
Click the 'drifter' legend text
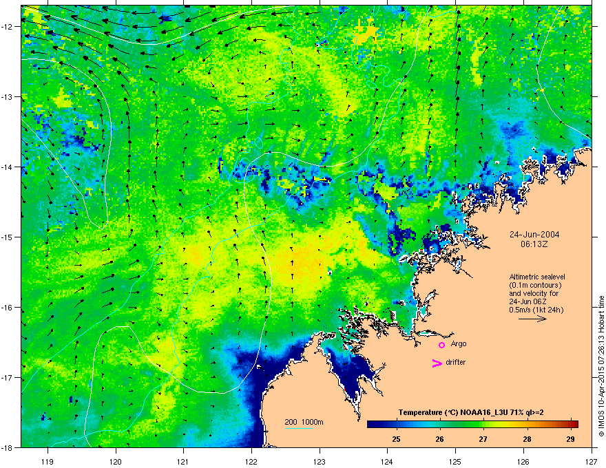[x=456, y=362]
